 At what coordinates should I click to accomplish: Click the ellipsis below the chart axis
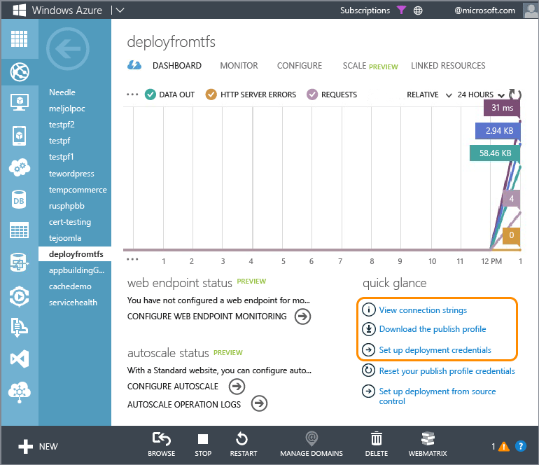pyautogui.click(x=132, y=259)
